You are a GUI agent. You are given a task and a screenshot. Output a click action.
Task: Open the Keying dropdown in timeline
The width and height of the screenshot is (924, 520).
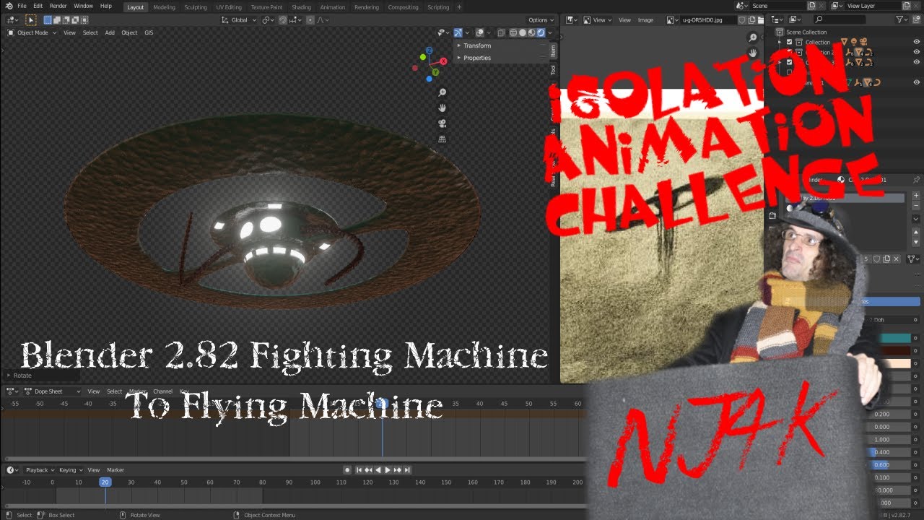(x=71, y=470)
